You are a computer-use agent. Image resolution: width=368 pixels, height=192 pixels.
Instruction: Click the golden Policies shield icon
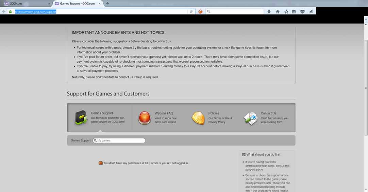pyautogui.click(x=198, y=118)
